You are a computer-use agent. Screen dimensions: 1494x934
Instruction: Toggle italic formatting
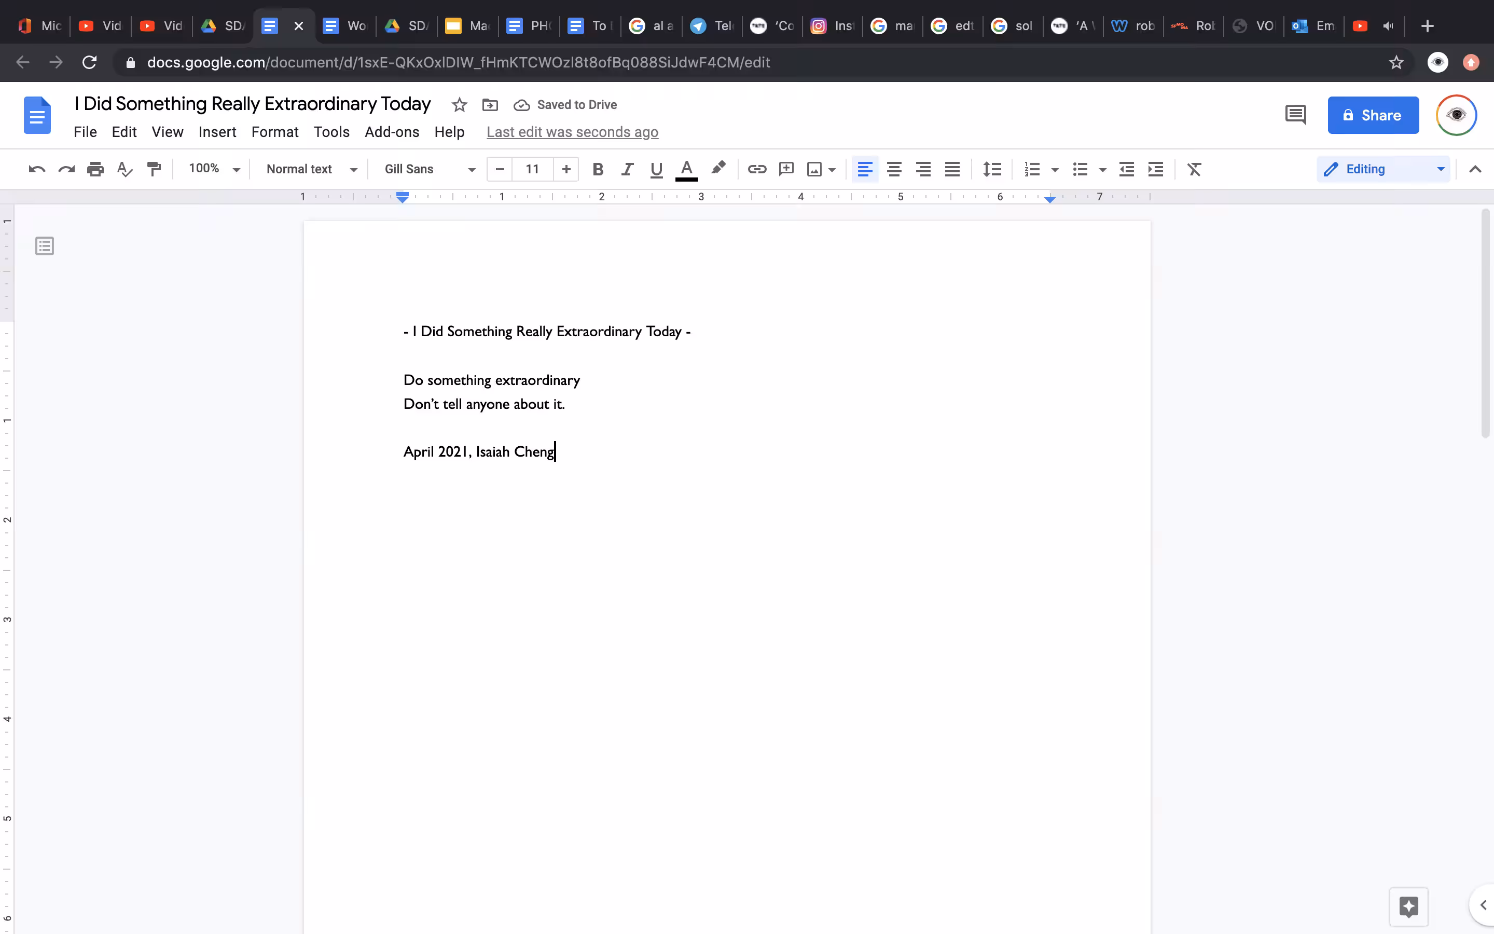pyautogui.click(x=627, y=169)
